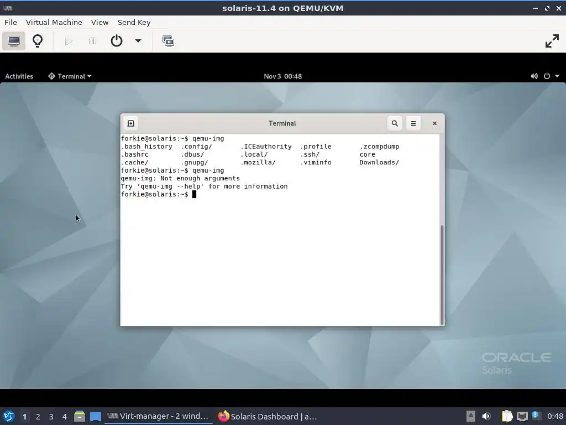
Task: Switch to workspace 1
Action: click(x=24, y=417)
